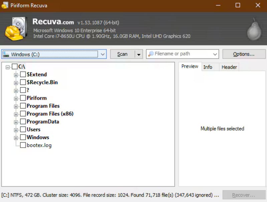267x202 pixels.
Task: Select the Users folder name
Action: click(34, 129)
